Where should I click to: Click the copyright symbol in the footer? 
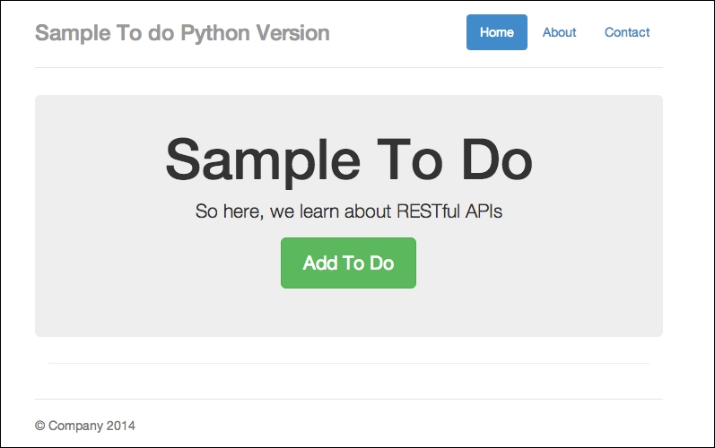point(39,426)
